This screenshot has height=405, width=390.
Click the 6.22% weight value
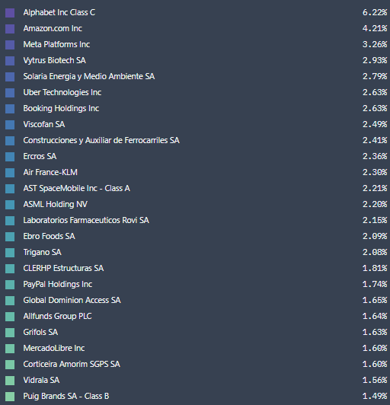(x=375, y=12)
